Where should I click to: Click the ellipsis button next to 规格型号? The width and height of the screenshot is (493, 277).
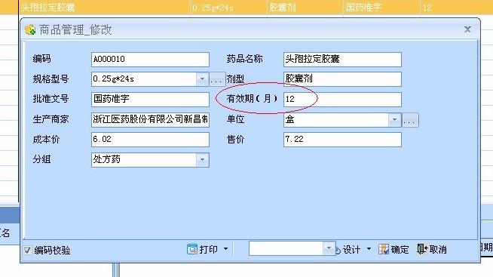coord(217,79)
